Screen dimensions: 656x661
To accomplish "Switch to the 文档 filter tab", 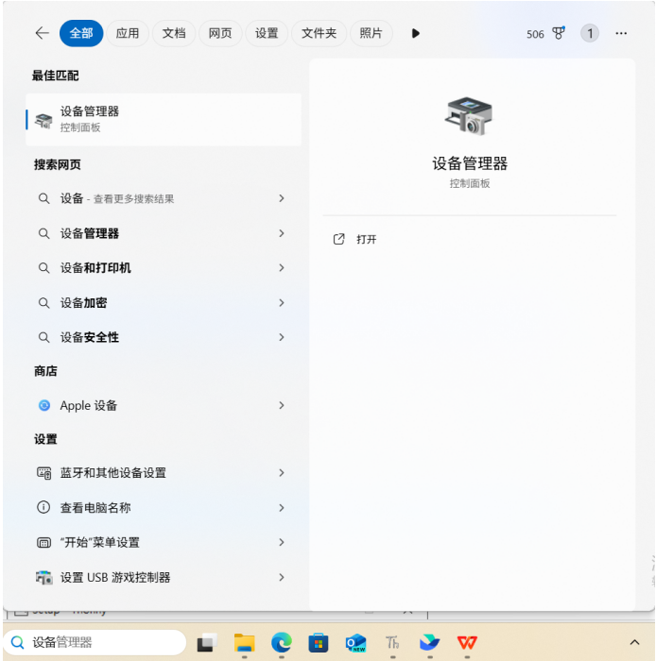I will [x=174, y=33].
